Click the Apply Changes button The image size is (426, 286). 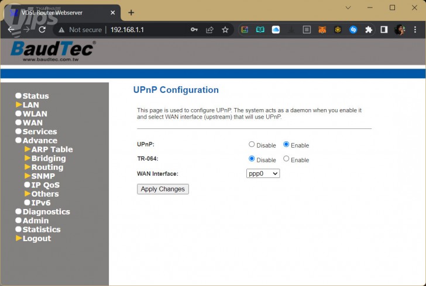163,189
